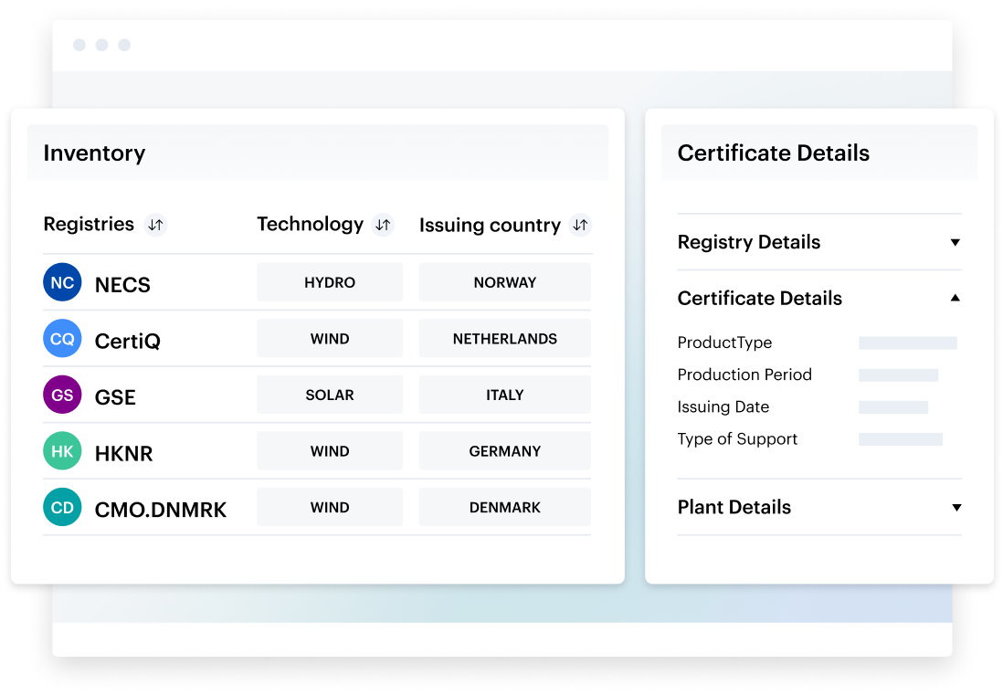
Task: Select the CMO.DNMRK registry name
Action: tap(161, 510)
